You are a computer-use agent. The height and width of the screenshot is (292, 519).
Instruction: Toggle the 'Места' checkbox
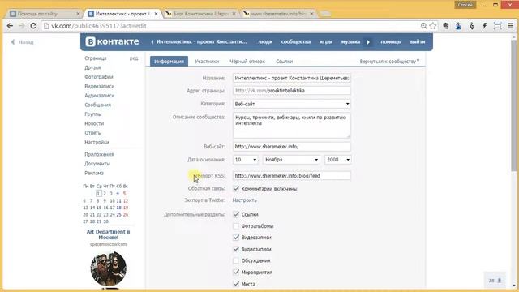pyautogui.click(x=236, y=284)
